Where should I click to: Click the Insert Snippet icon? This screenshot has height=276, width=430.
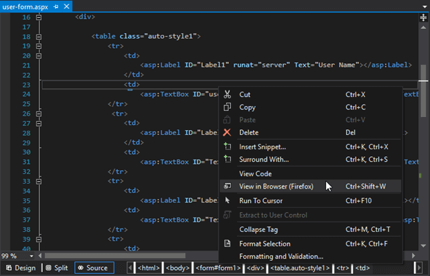[x=227, y=147]
